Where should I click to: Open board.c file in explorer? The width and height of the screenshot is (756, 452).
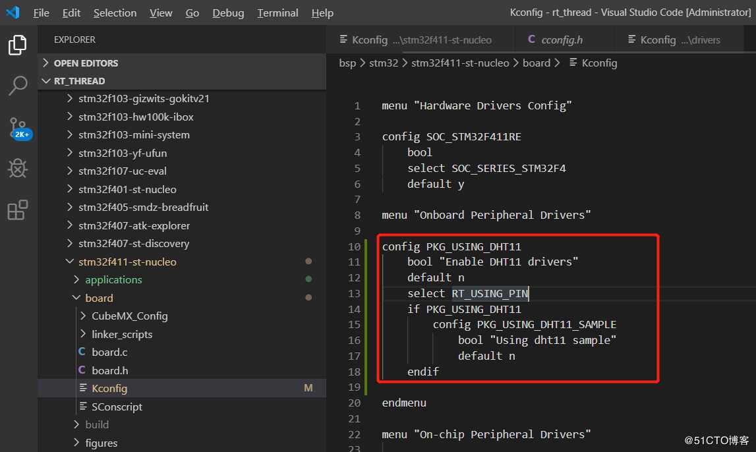[x=109, y=352]
